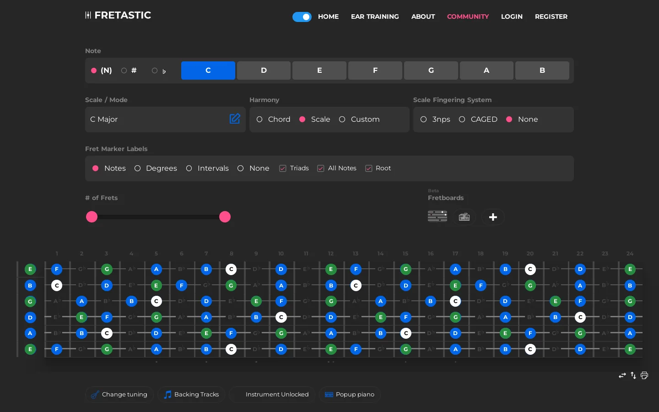The height and width of the screenshot is (412, 659).
Task: Click the guitar icon beside Change tuning
Action: pyautogui.click(x=95, y=395)
